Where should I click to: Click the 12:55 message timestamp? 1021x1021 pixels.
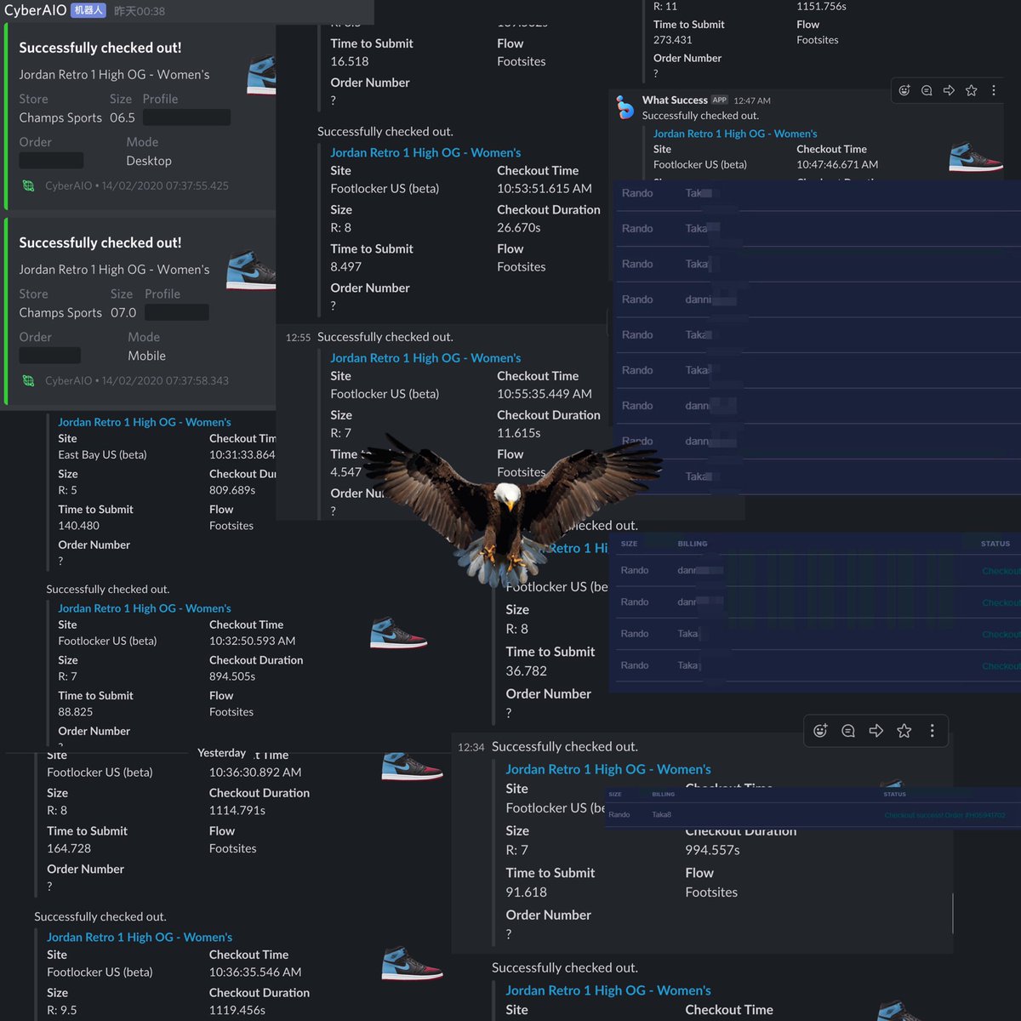[298, 338]
